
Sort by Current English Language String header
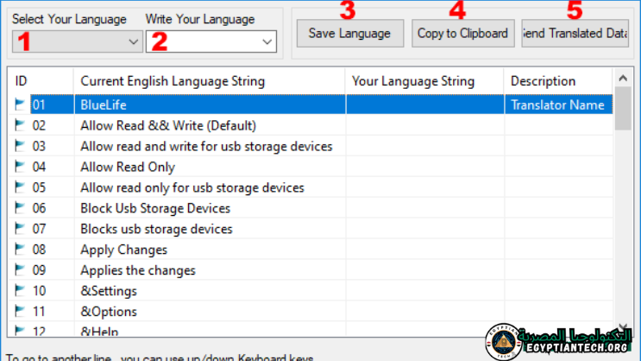coord(209,81)
